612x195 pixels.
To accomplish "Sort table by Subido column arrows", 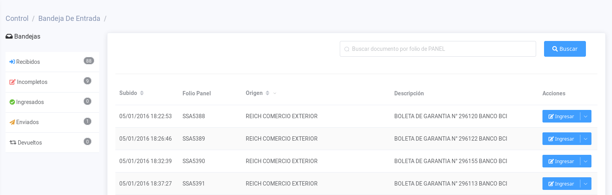I will [x=142, y=93].
